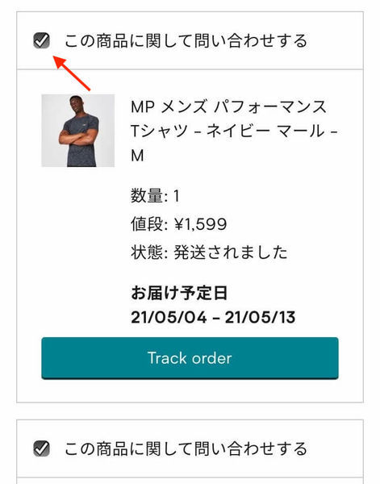Select the ¥1,599 price amount

(200, 224)
